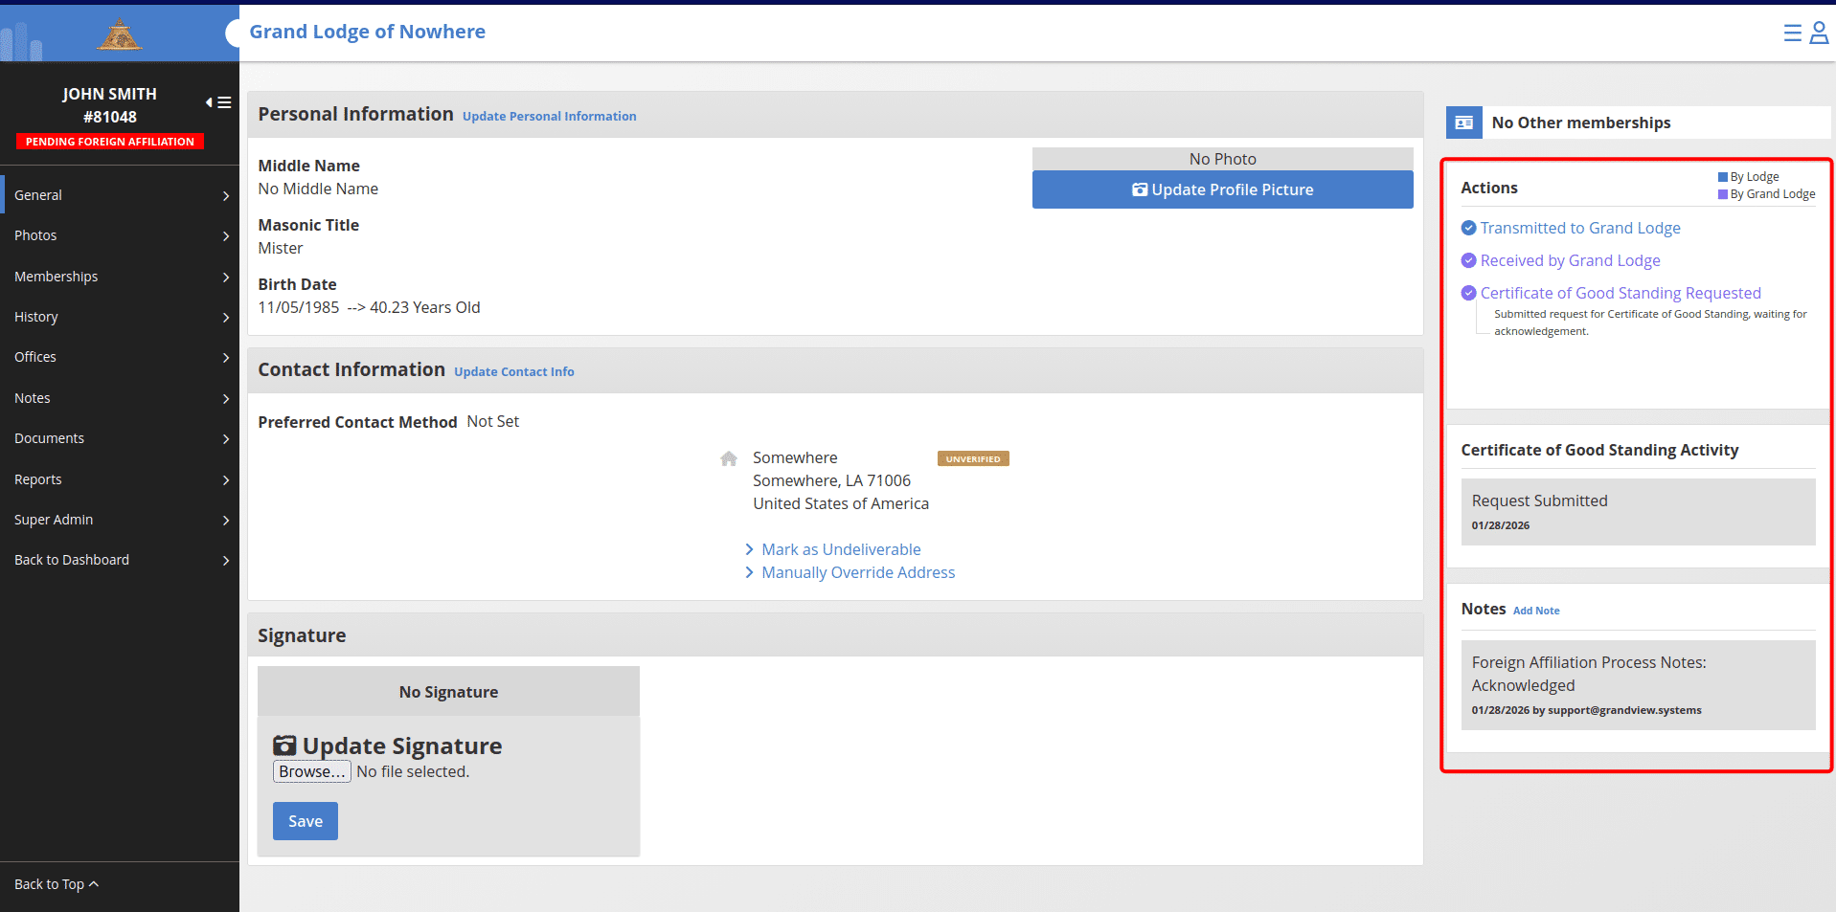This screenshot has width=1836, height=912.
Task: Click the member number #81048
Action: pyautogui.click(x=110, y=117)
